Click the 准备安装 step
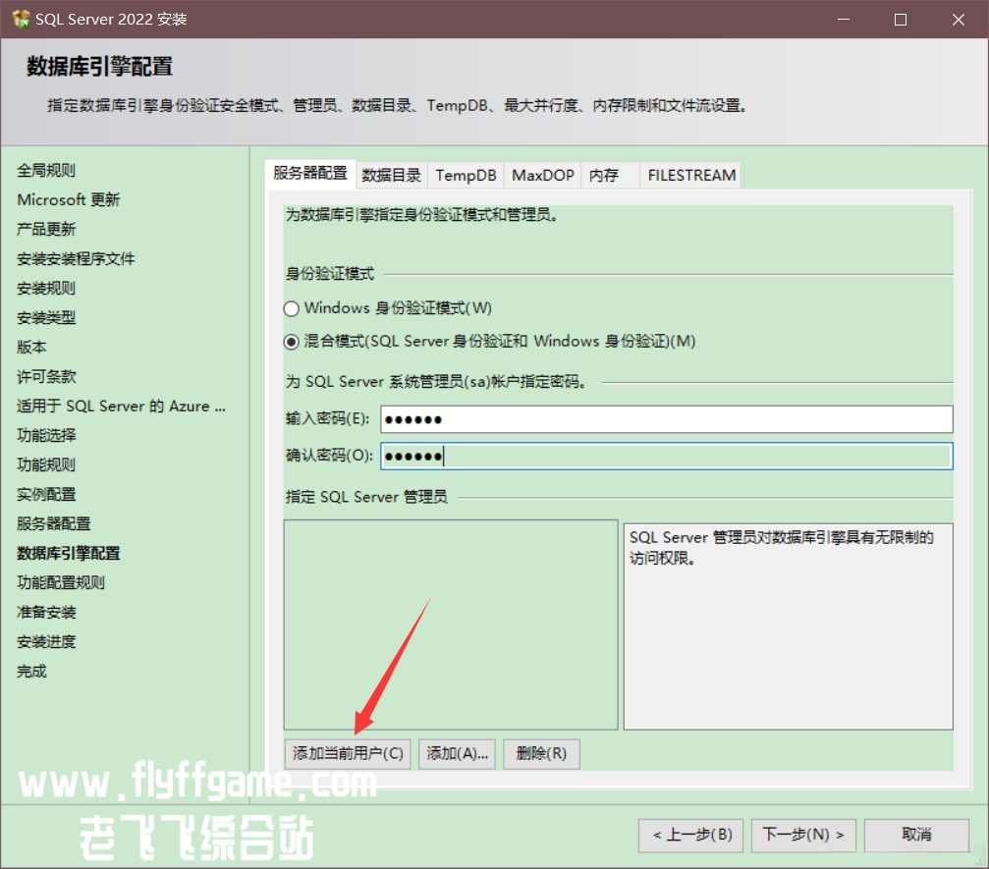Viewport: 989px width, 869px height. point(46,613)
